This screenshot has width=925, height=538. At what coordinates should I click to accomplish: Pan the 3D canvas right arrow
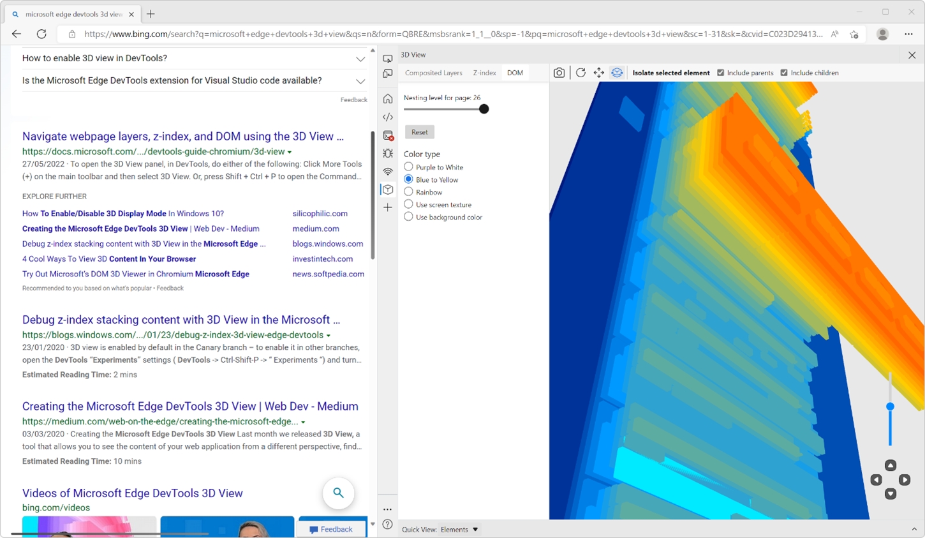[x=905, y=480]
